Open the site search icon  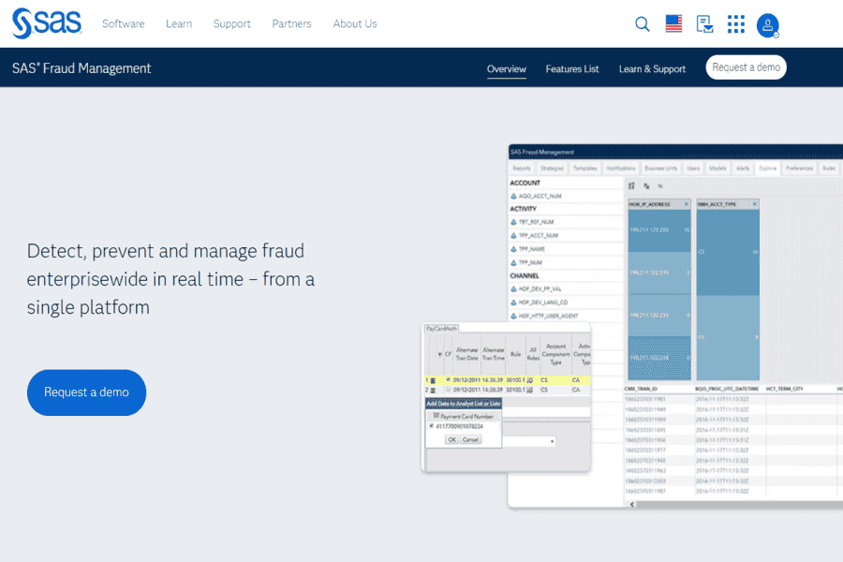pos(642,24)
